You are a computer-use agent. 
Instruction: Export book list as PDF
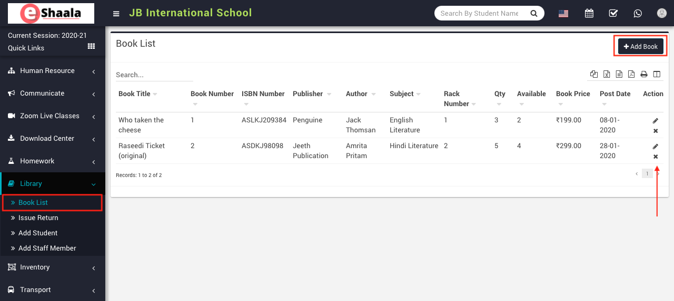tap(631, 74)
